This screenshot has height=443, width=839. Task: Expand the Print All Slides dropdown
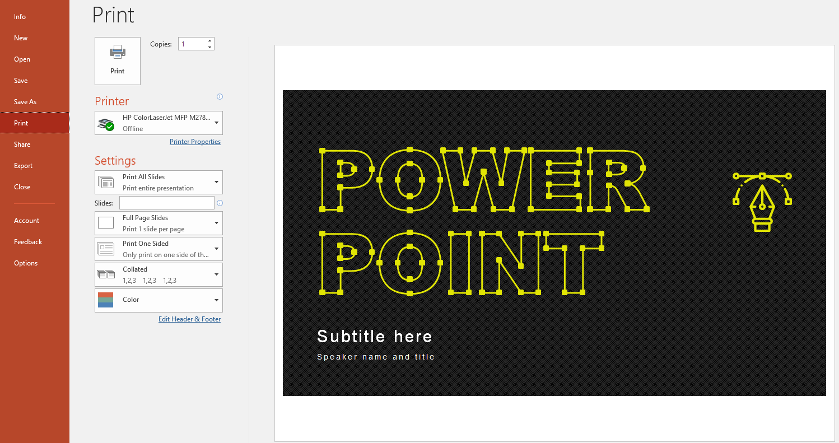[x=159, y=182]
